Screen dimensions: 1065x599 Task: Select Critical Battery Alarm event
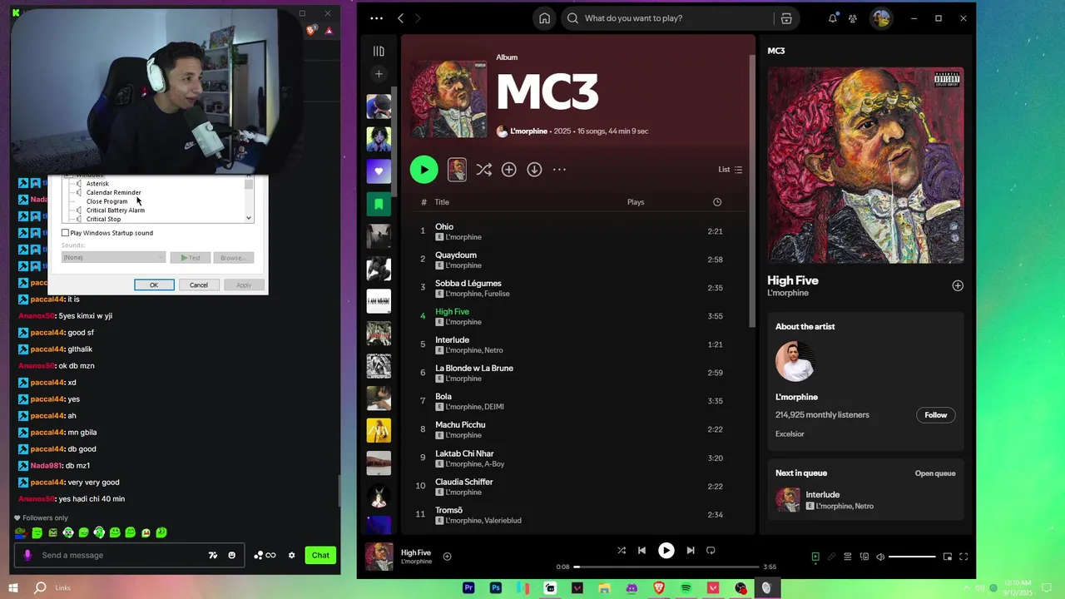click(116, 210)
